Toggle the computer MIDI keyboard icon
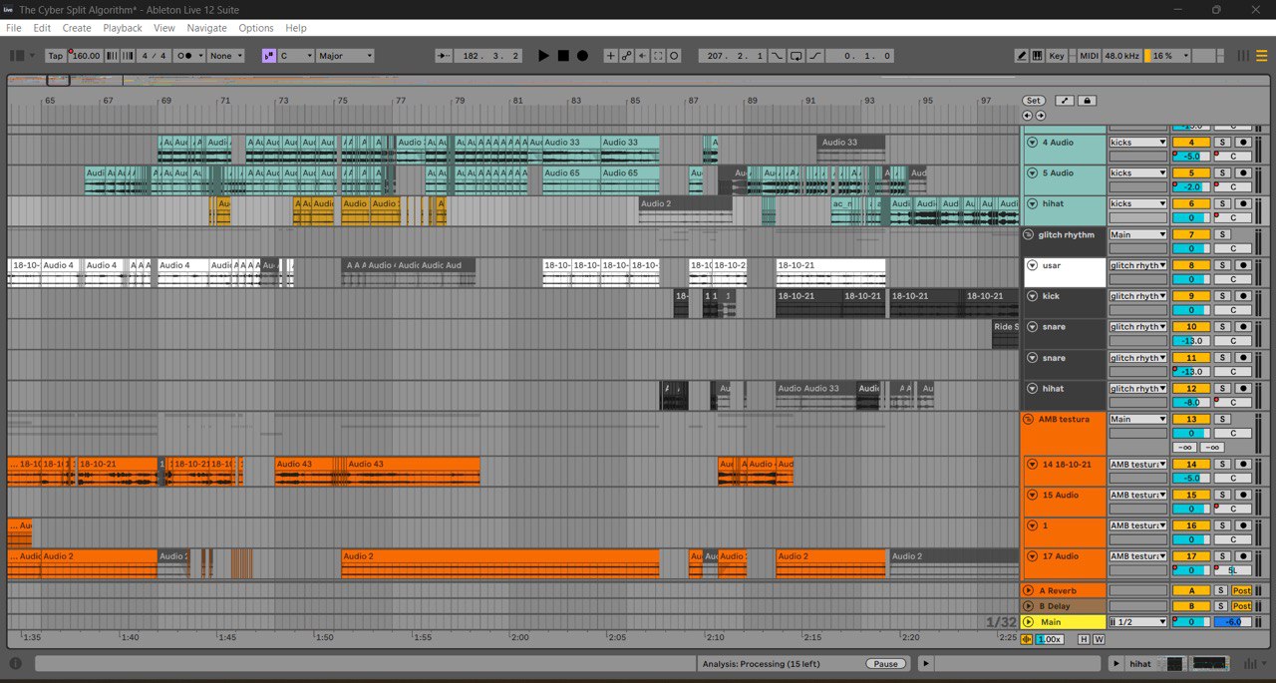Viewport: 1276px width, 683px height. pos(1037,56)
